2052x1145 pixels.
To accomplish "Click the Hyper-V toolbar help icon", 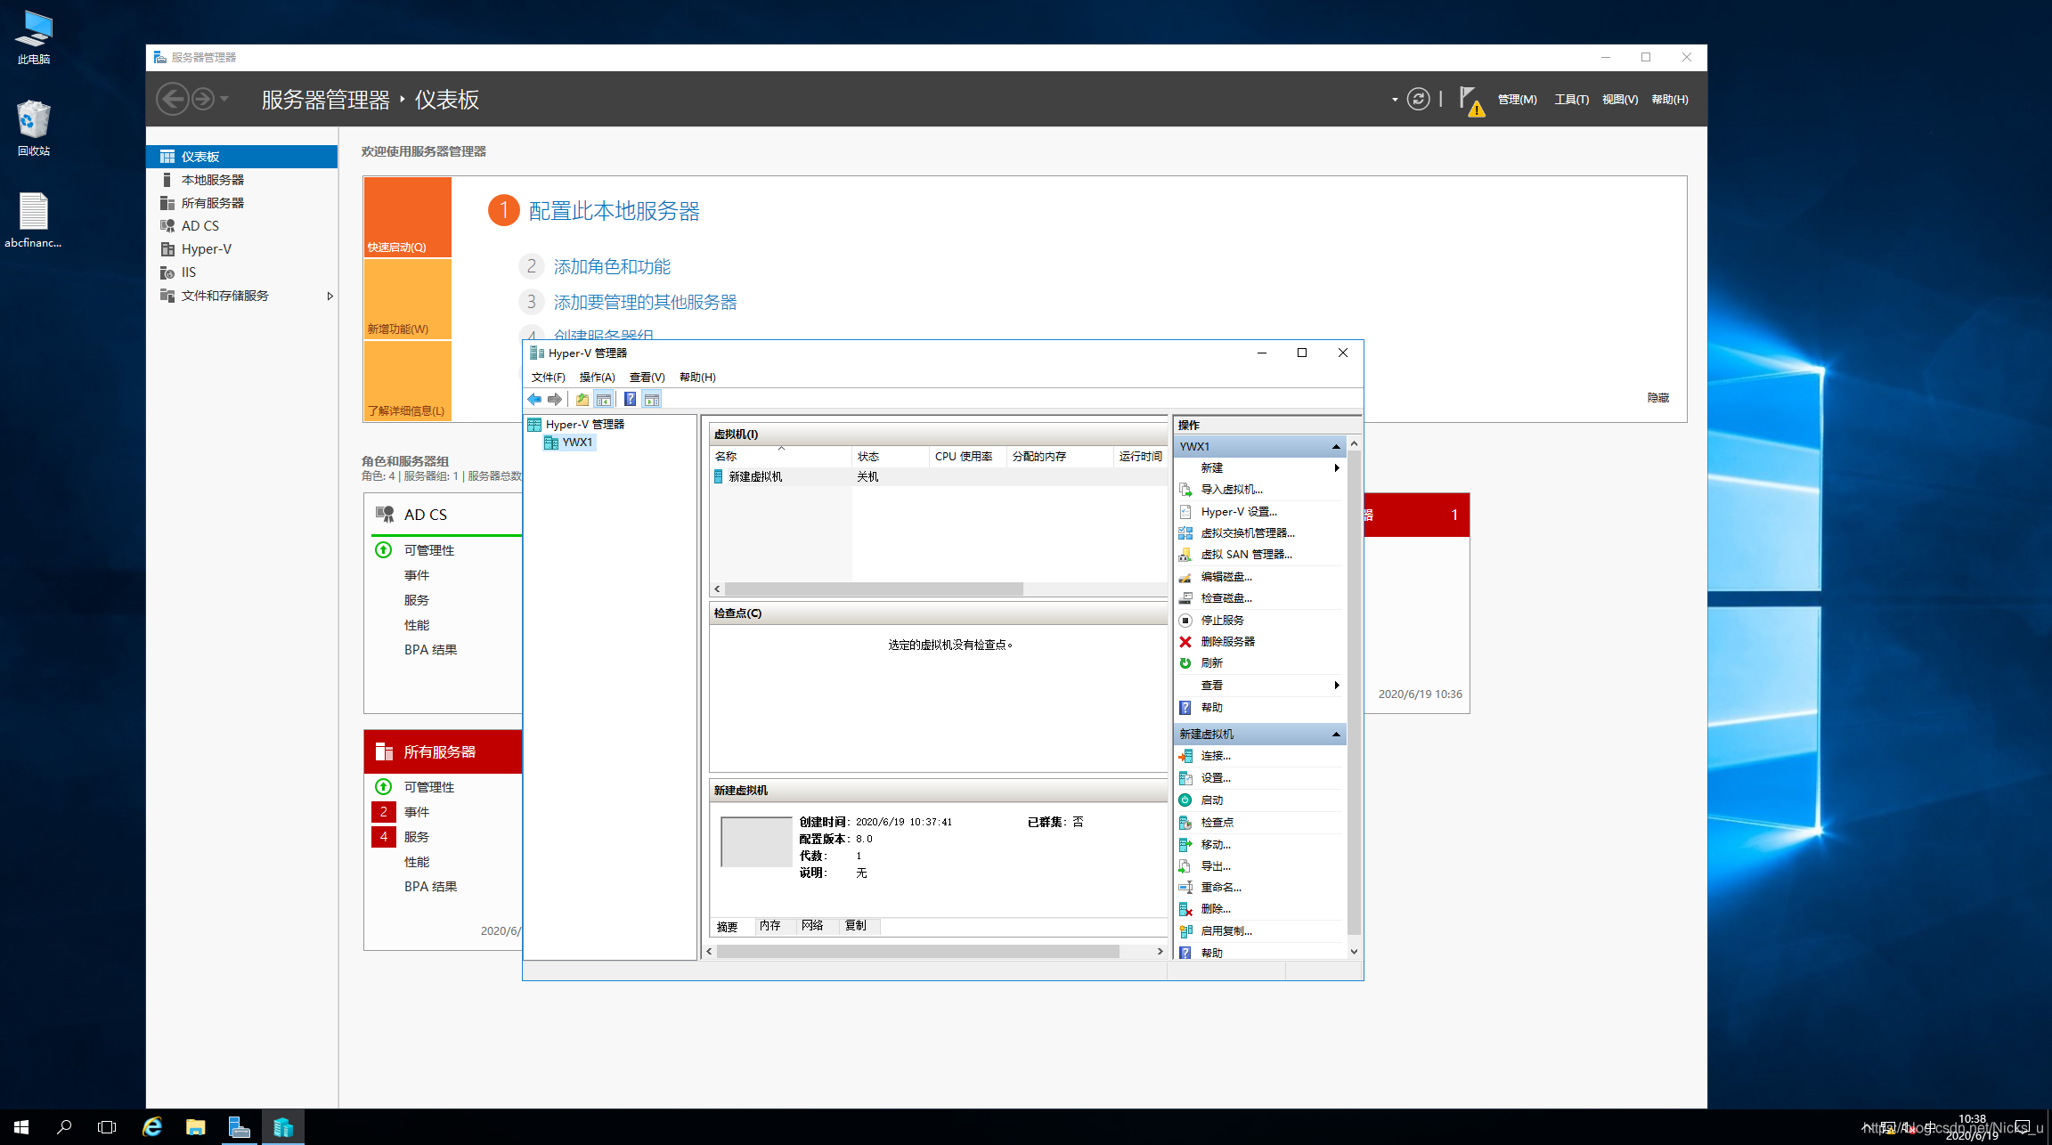I will [630, 400].
